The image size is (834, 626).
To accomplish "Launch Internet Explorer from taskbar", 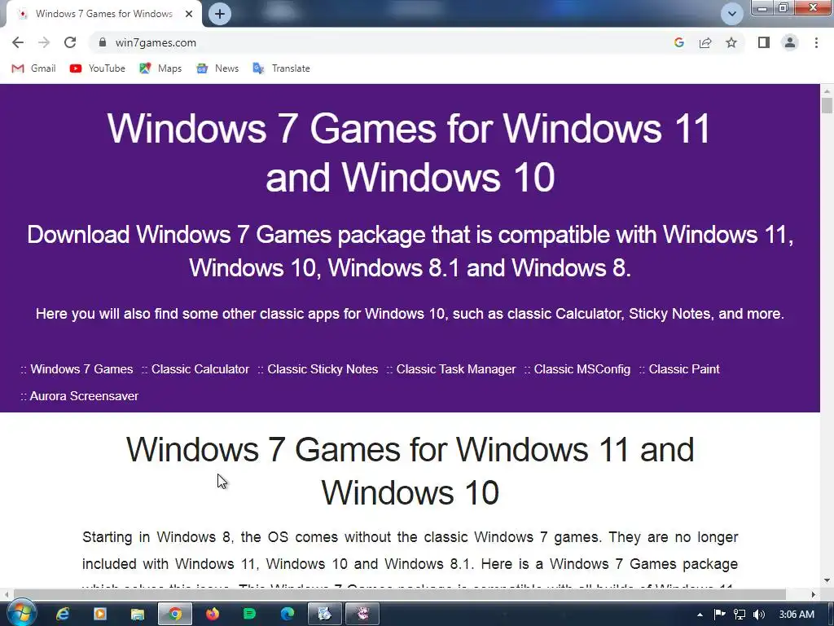I will tap(63, 614).
